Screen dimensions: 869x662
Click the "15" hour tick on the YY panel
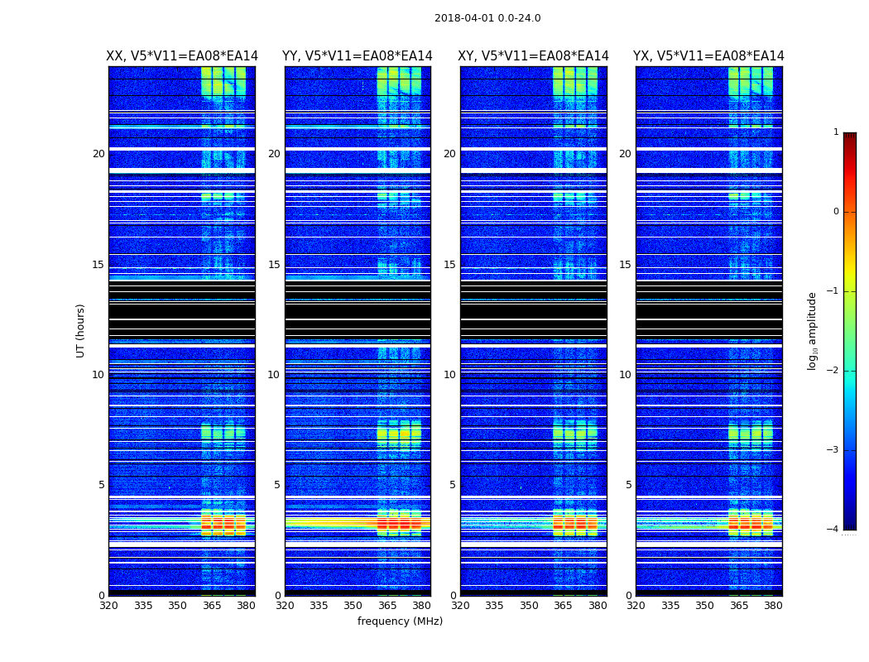(x=274, y=265)
